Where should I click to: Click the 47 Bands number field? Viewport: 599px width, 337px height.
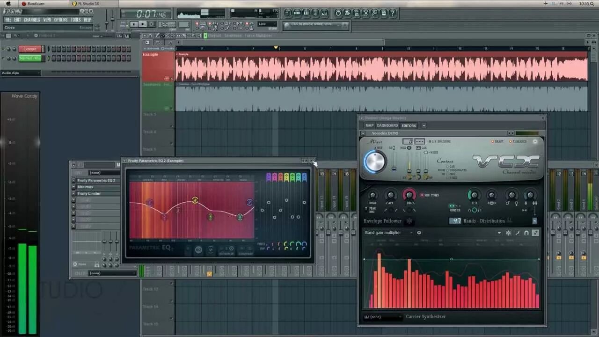click(x=455, y=221)
